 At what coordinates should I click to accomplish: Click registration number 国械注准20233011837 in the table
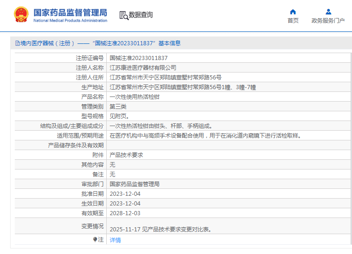point(139,58)
